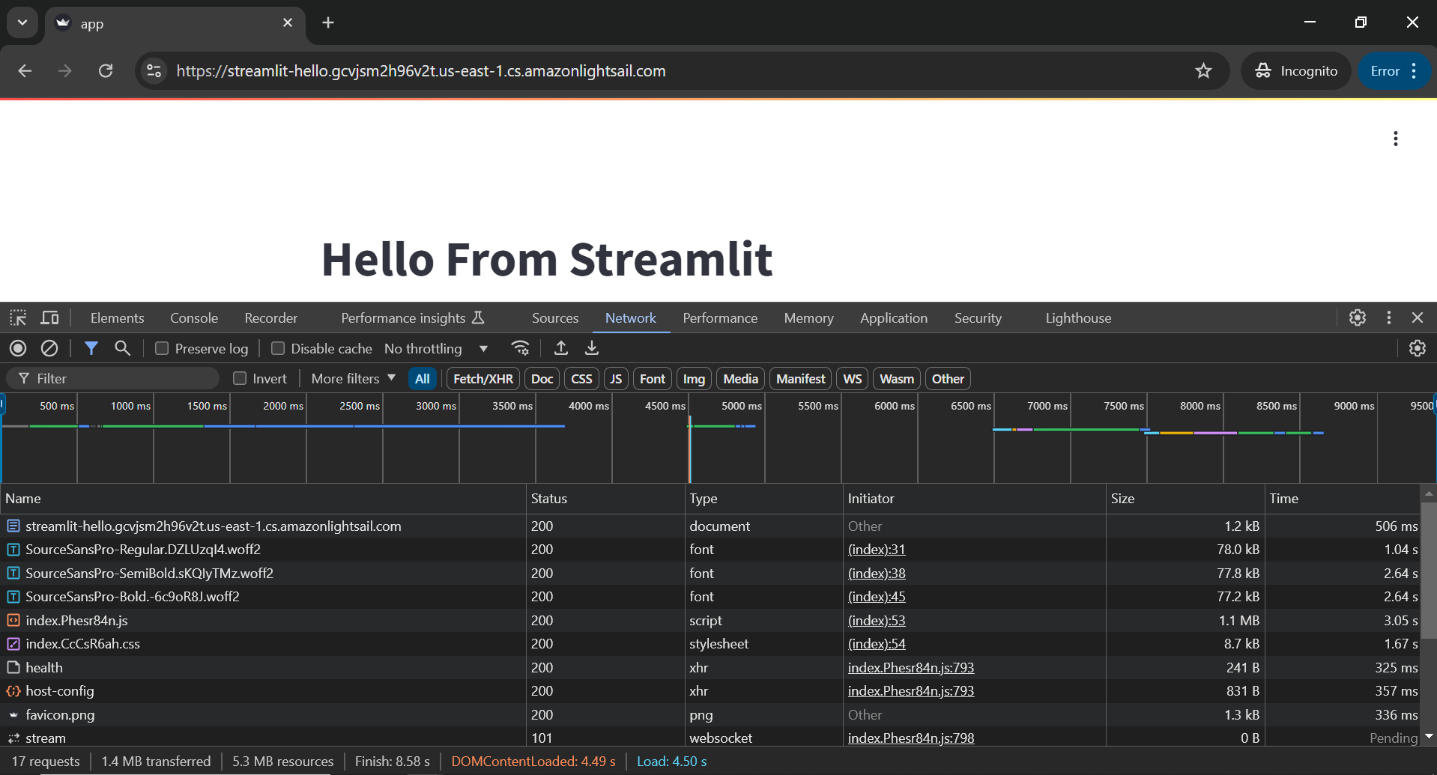Open the No throttling dropdown
Image resolution: width=1437 pixels, height=775 pixels.
coord(436,348)
